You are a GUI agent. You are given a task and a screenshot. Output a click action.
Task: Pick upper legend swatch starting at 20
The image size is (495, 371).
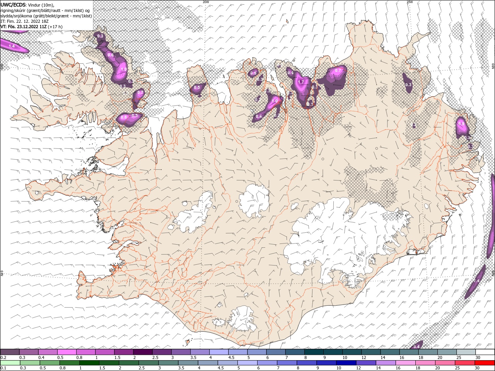pyautogui.click(x=447, y=352)
